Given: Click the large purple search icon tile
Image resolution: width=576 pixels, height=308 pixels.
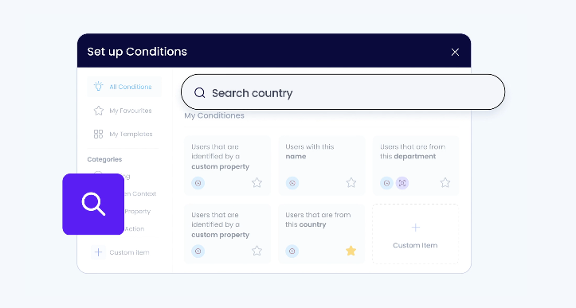Looking at the screenshot, I should (x=93, y=204).
